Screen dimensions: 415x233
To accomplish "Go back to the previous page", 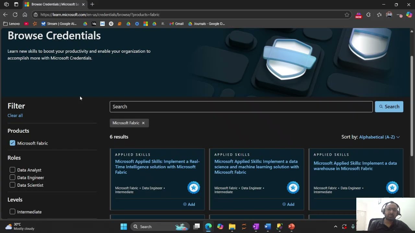I will pos(5,15).
